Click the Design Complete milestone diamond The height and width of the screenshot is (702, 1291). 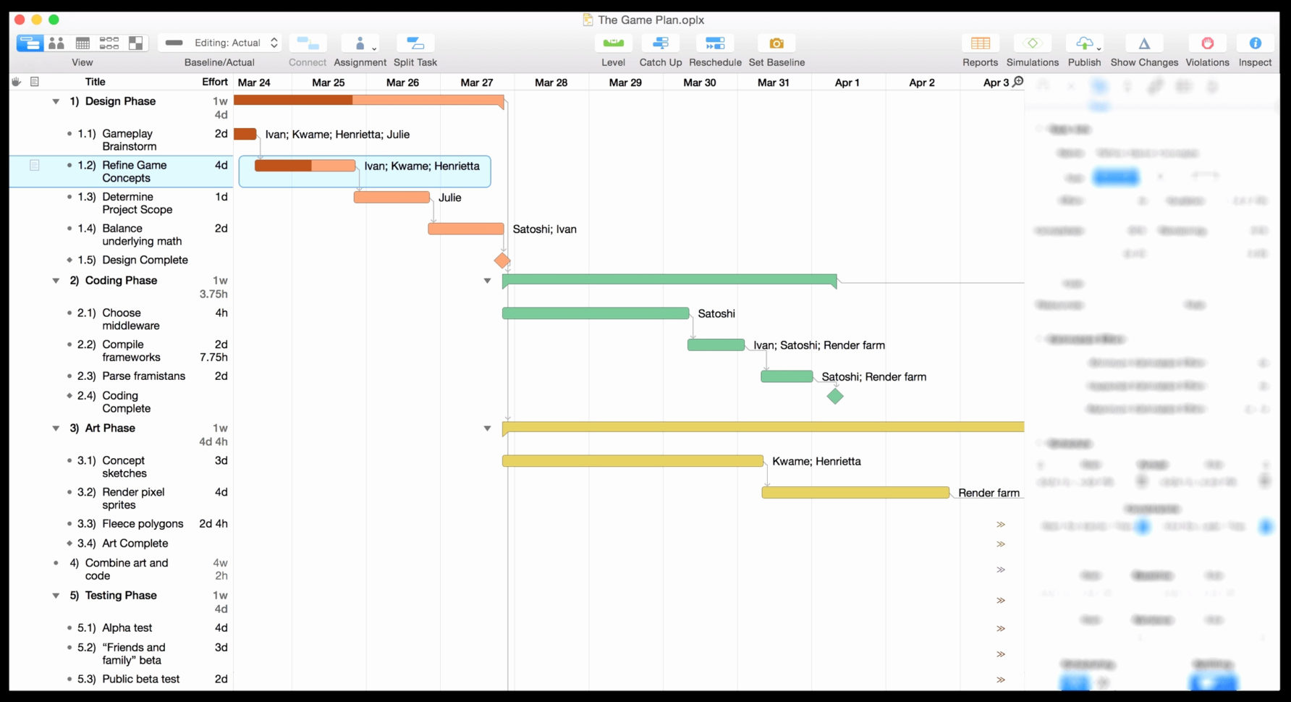click(501, 261)
